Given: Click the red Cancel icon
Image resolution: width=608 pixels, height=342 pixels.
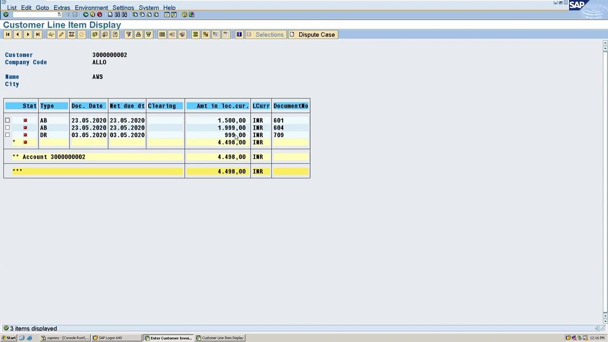Looking at the screenshot, I should click(x=99, y=15).
